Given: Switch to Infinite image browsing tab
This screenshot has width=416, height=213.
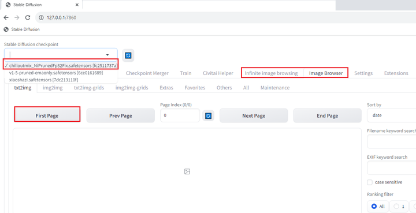Looking at the screenshot, I should [271, 73].
